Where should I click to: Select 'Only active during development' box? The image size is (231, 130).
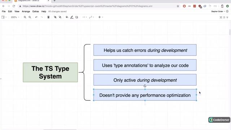pyautogui.click(x=145, y=80)
